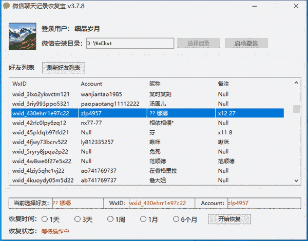Click the WeChat install directory input field
This screenshot has width=308, height=241.
pyautogui.click(x=130, y=43)
